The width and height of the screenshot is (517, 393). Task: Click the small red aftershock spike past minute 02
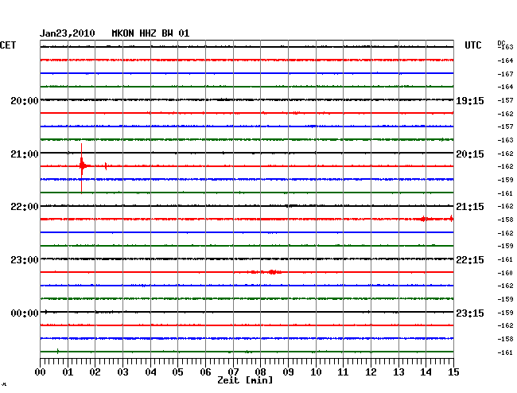[x=106, y=165]
